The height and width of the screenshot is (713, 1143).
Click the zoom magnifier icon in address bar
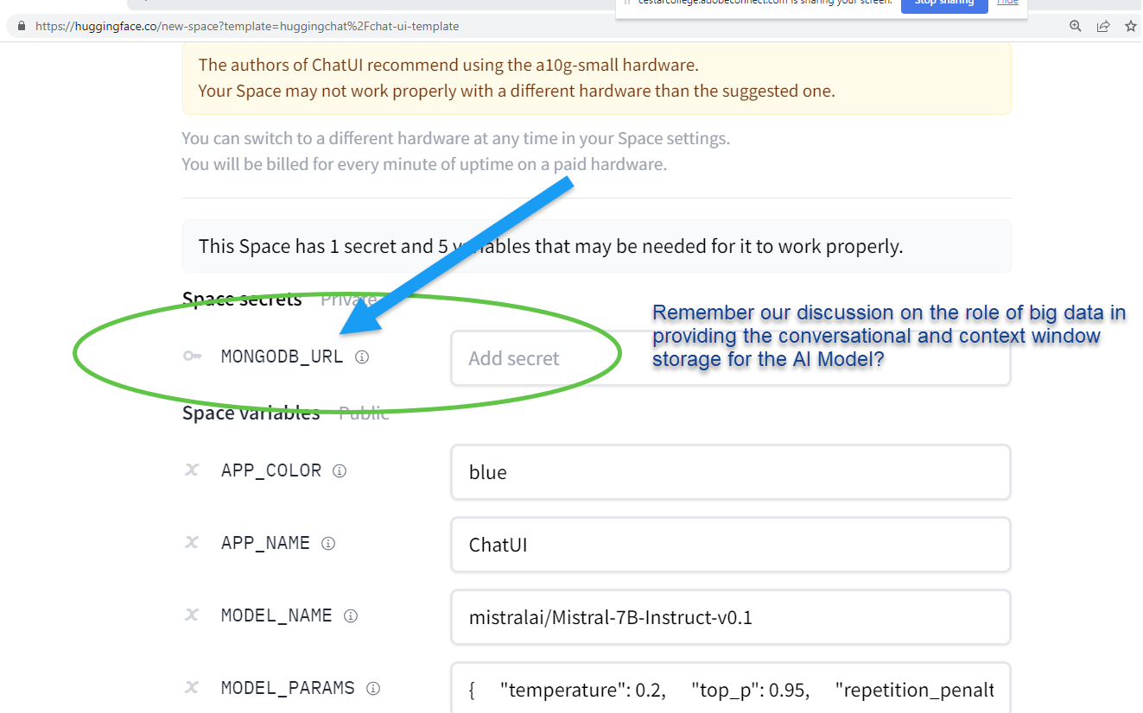pyautogui.click(x=1076, y=26)
